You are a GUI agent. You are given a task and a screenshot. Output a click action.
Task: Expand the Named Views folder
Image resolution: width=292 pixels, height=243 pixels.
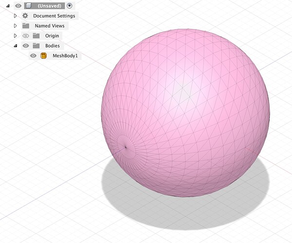coord(16,26)
